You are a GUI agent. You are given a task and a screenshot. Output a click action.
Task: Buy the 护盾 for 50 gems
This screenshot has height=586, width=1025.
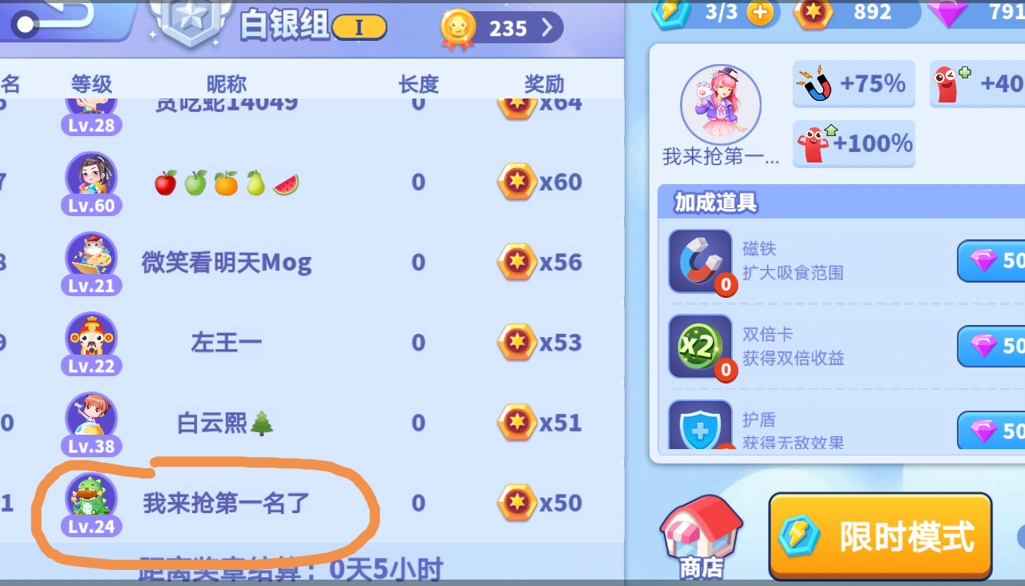click(x=991, y=430)
